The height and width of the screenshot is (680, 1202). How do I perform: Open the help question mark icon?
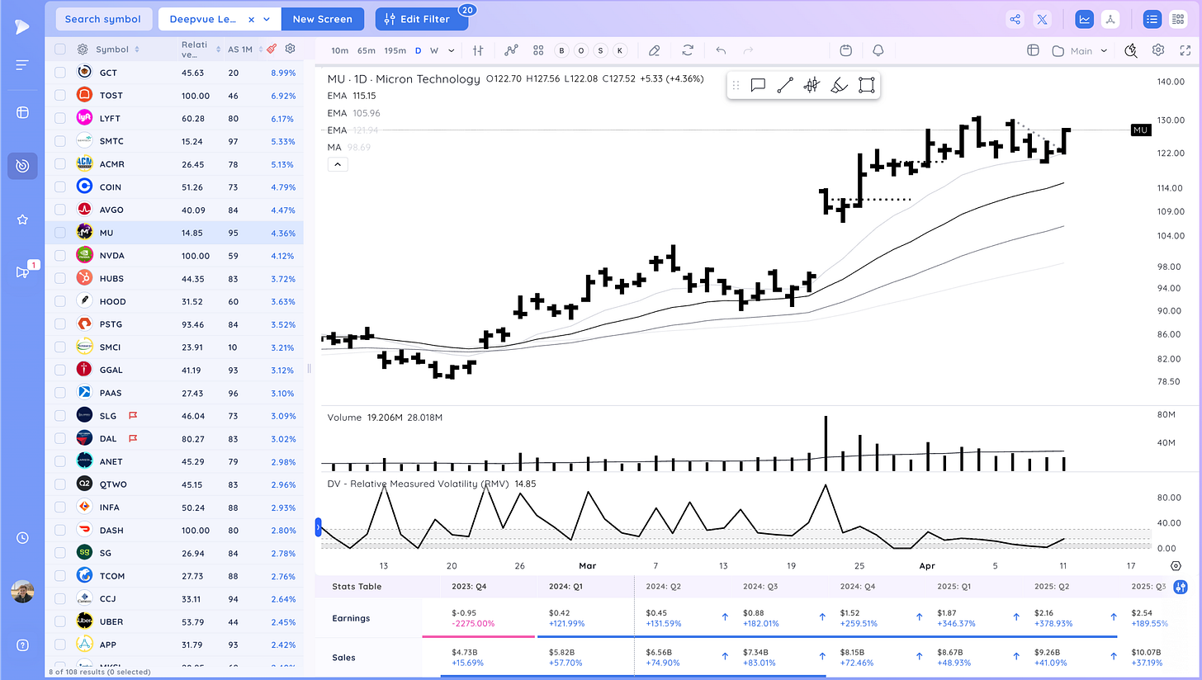click(x=22, y=645)
